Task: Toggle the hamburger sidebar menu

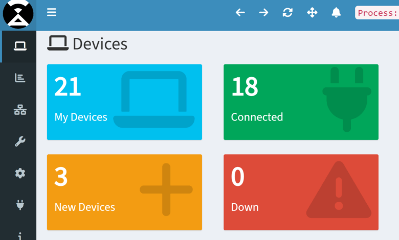Action: (x=51, y=12)
